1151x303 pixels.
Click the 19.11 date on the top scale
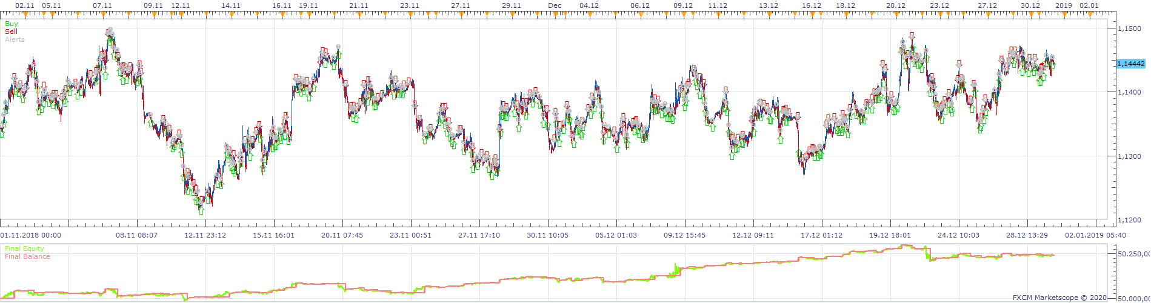coord(308,5)
